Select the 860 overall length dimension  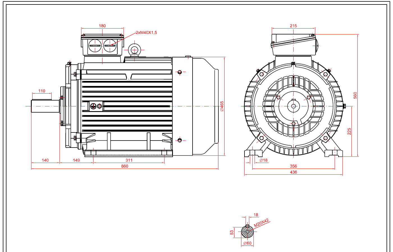pos(125,166)
